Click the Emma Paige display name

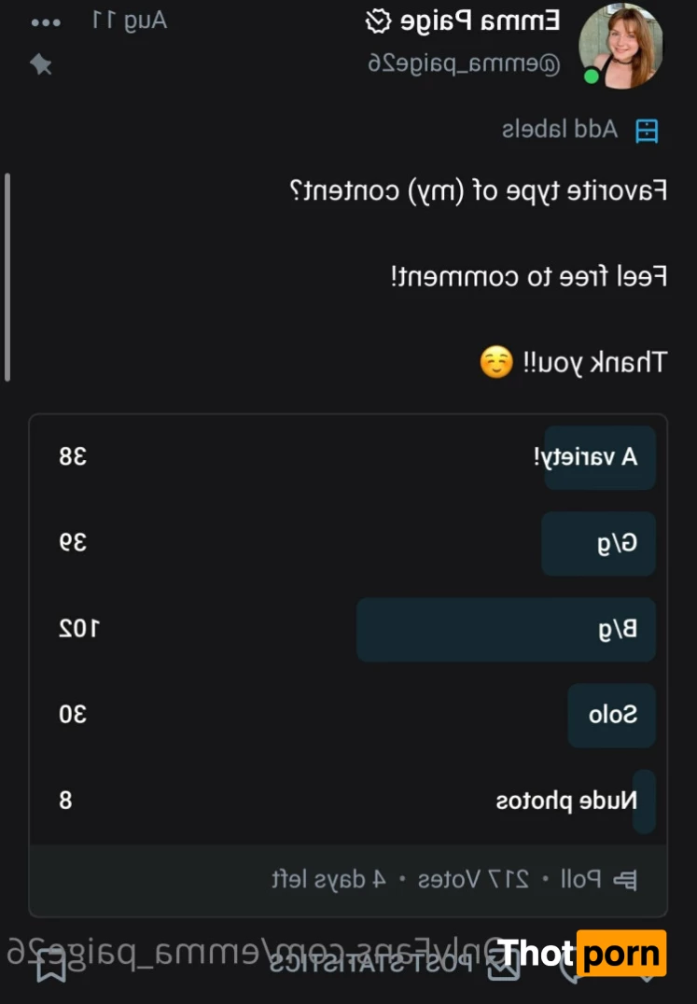click(x=481, y=21)
